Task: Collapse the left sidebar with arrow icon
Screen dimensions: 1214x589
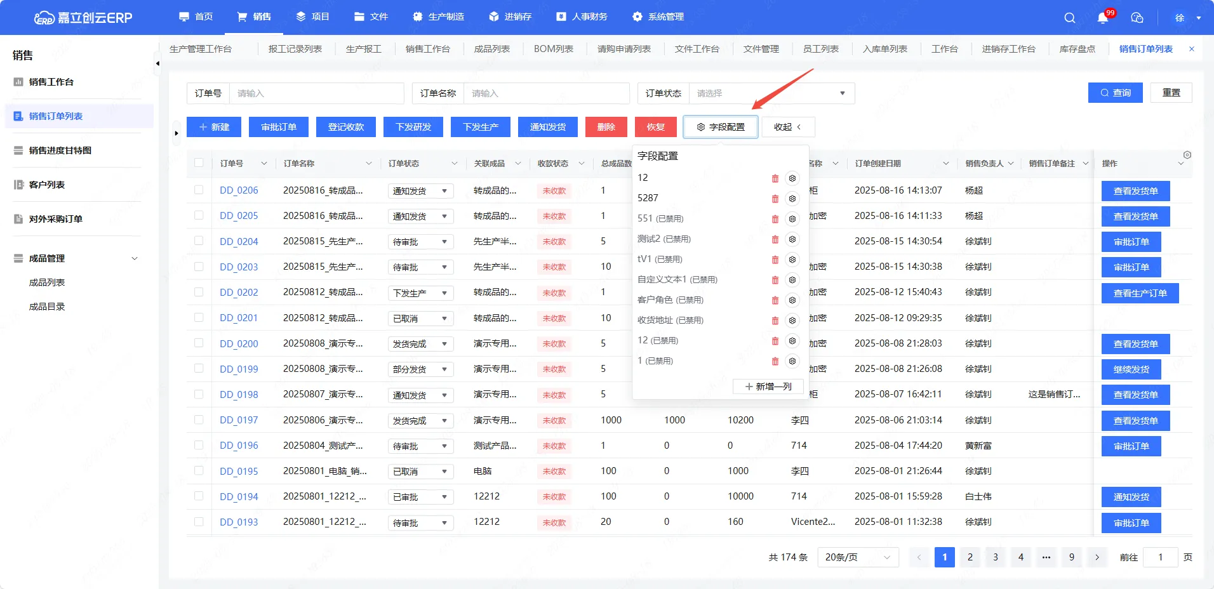Action: coord(157,63)
